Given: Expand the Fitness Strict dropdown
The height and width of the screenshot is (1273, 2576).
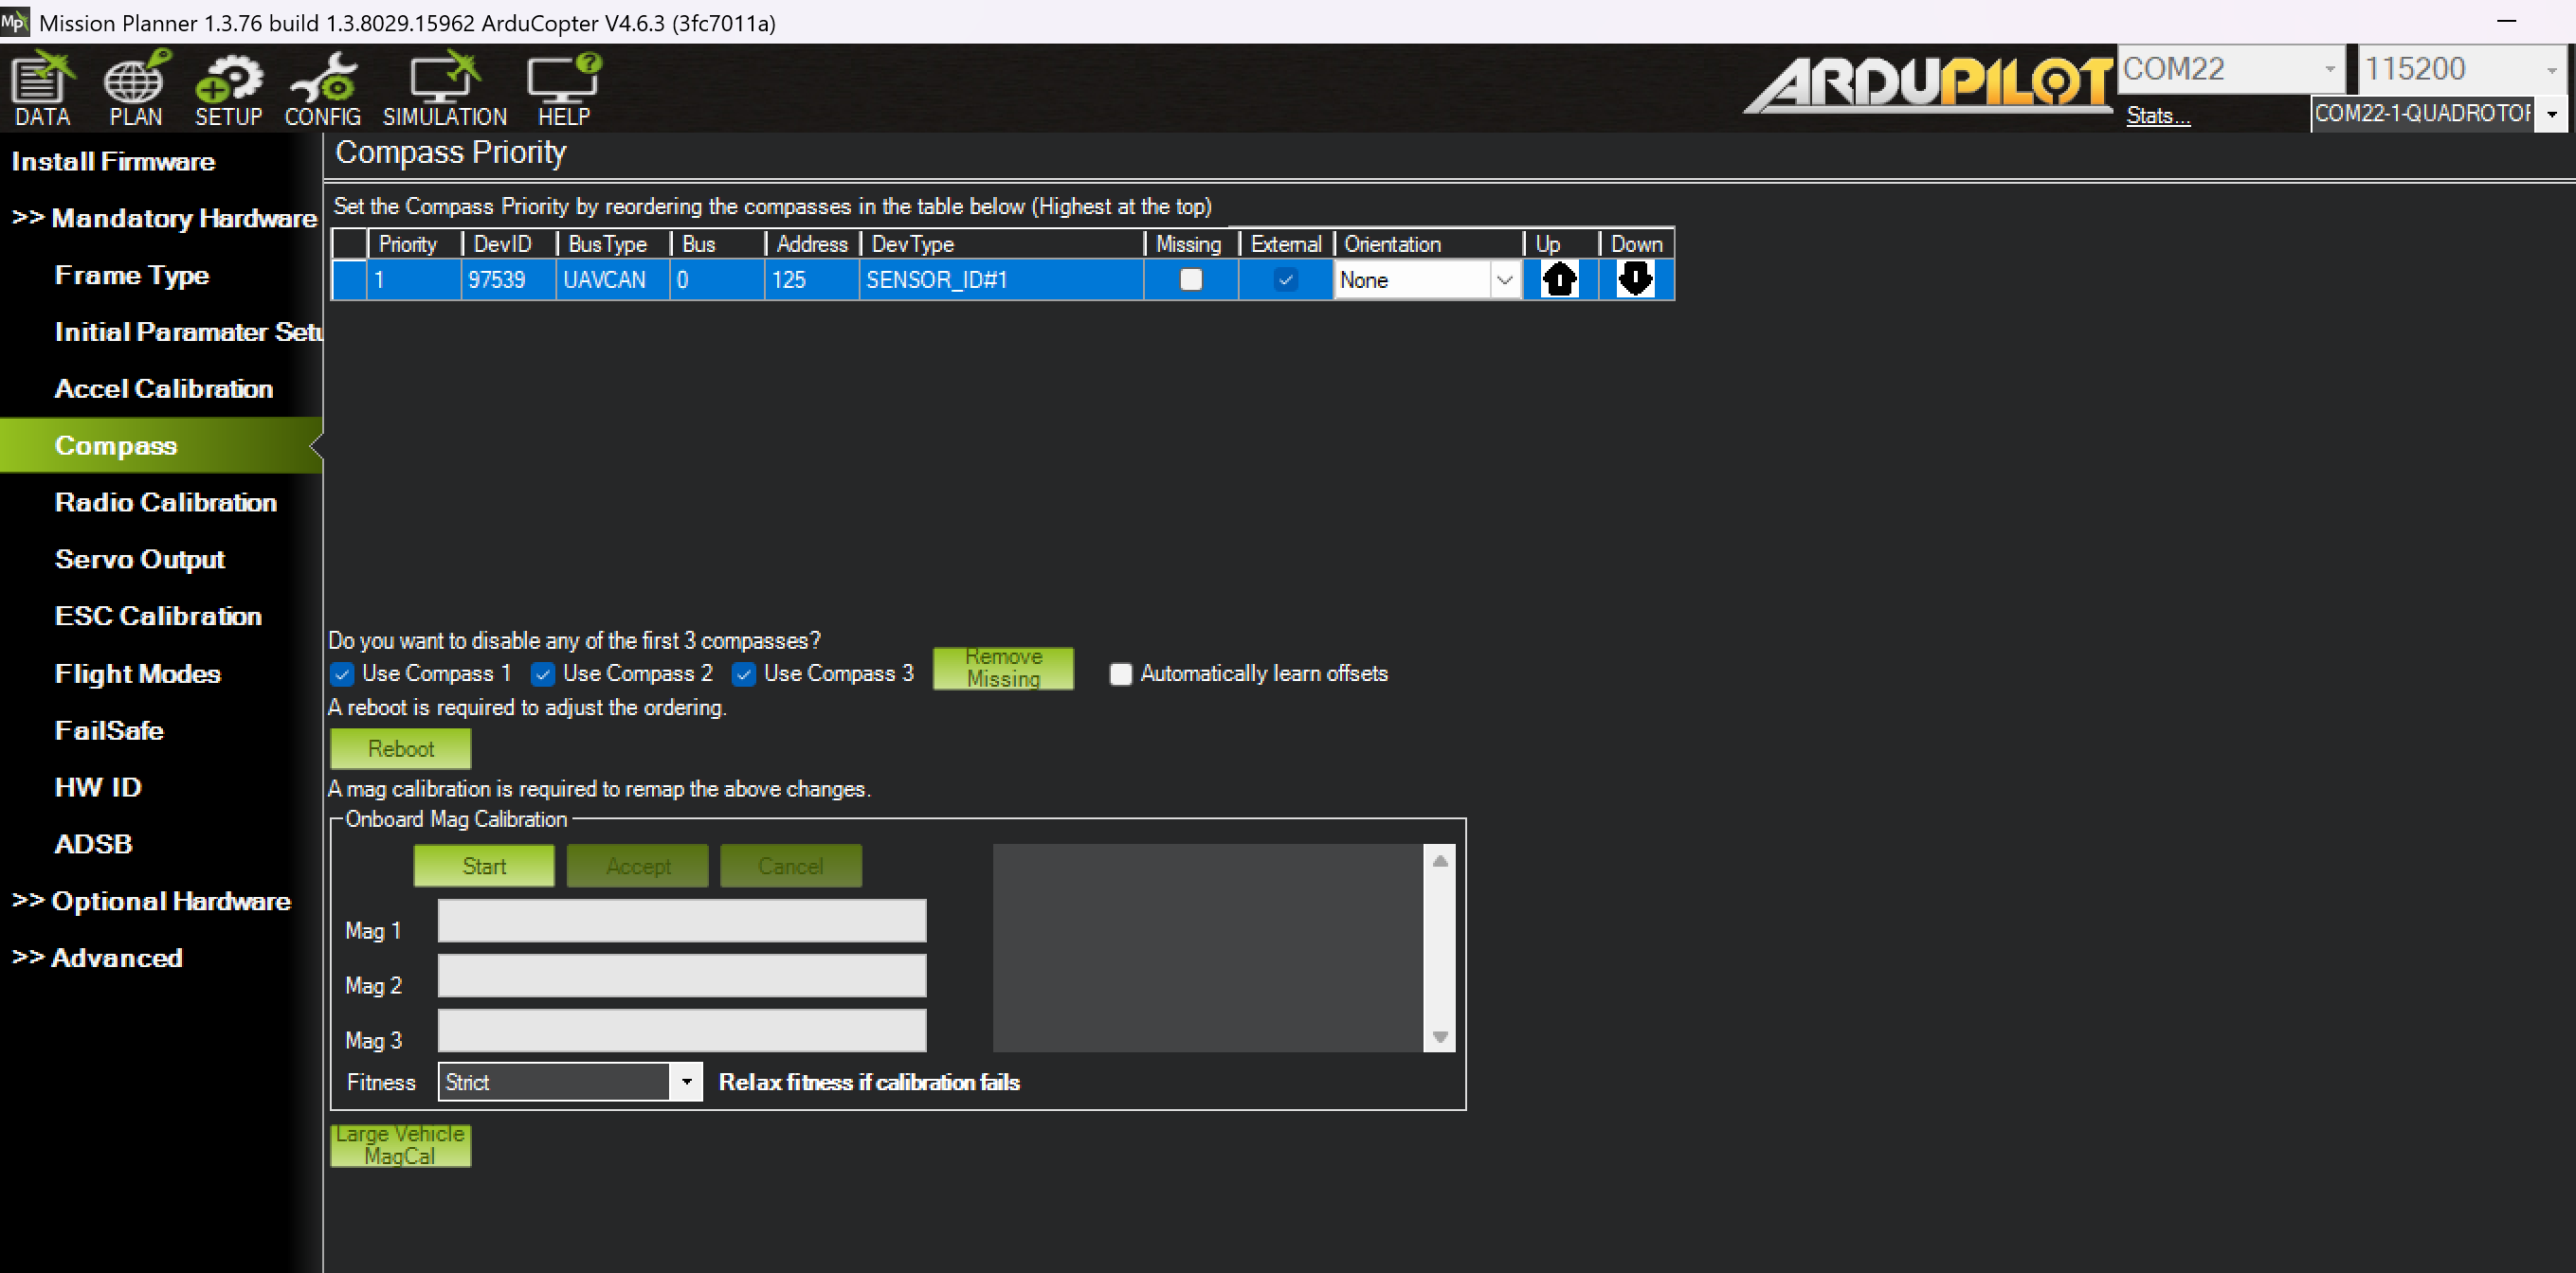Looking at the screenshot, I should (686, 1083).
